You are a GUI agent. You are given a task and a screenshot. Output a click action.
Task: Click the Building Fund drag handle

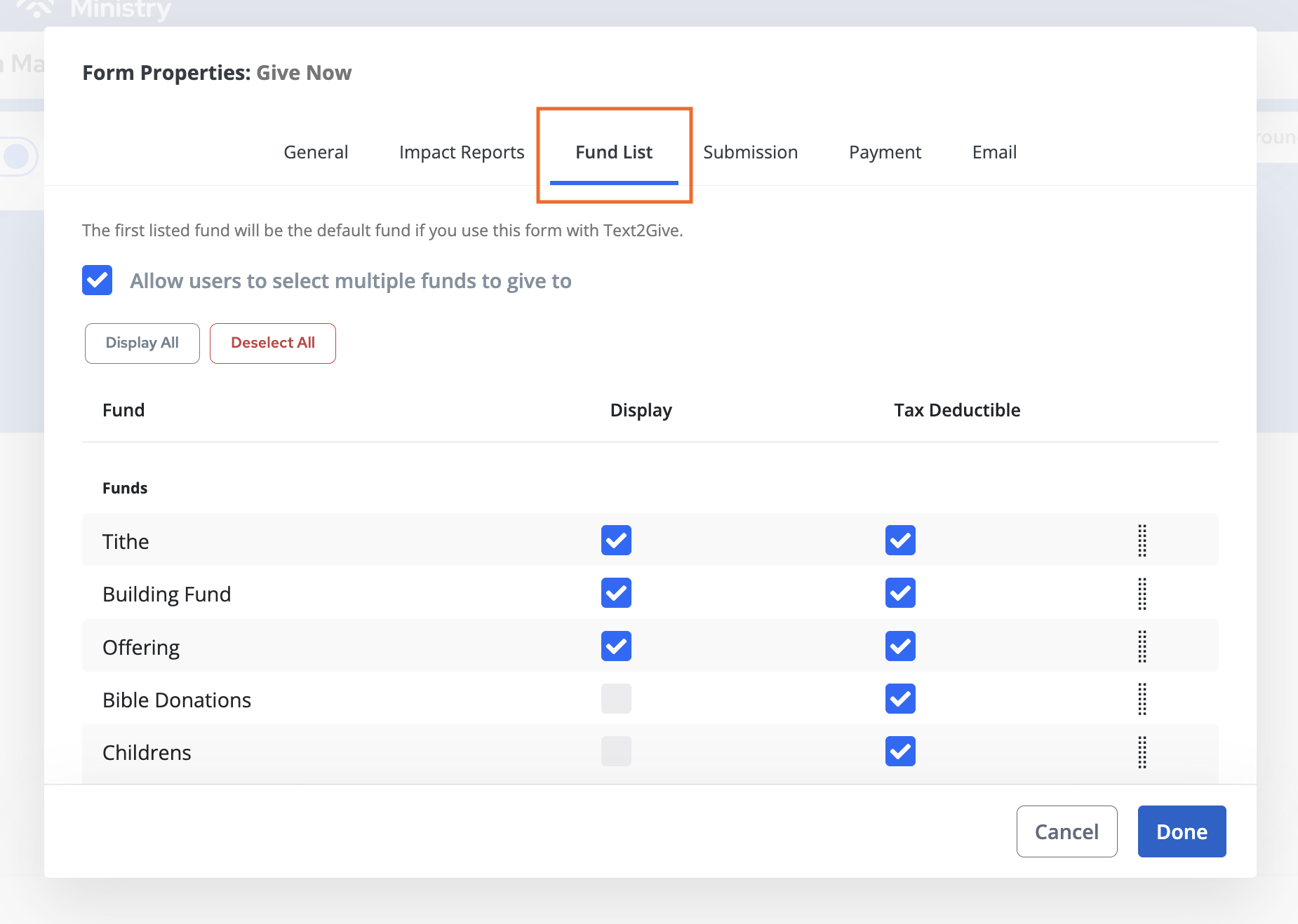click(1142, 594)
